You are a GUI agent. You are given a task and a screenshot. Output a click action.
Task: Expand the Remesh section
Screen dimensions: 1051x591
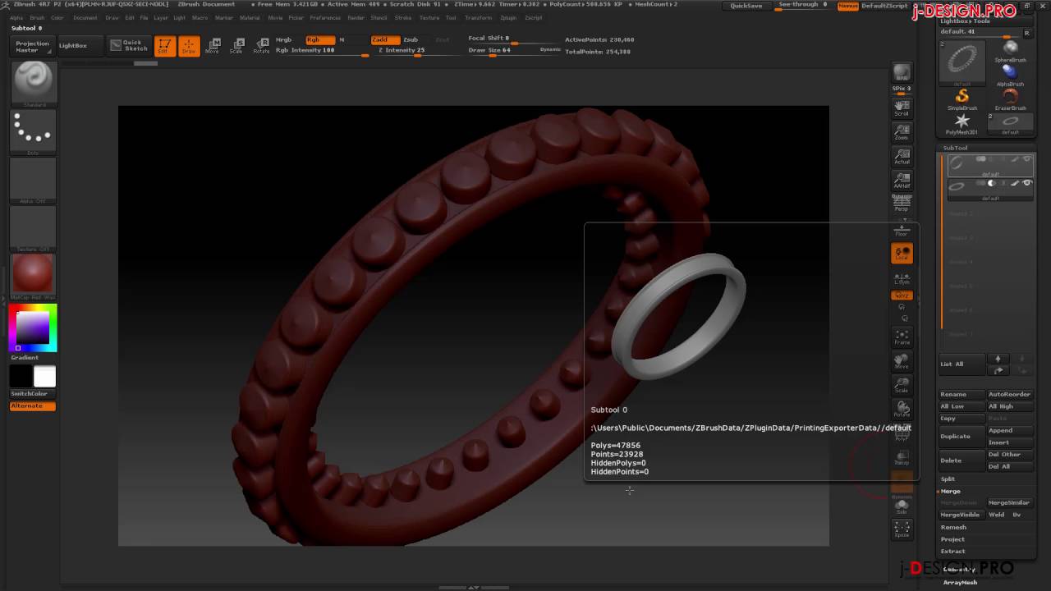tap(953, 527)
